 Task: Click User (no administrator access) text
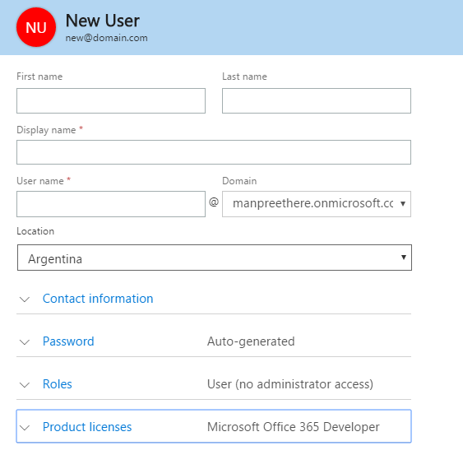[x=290, y=384]
